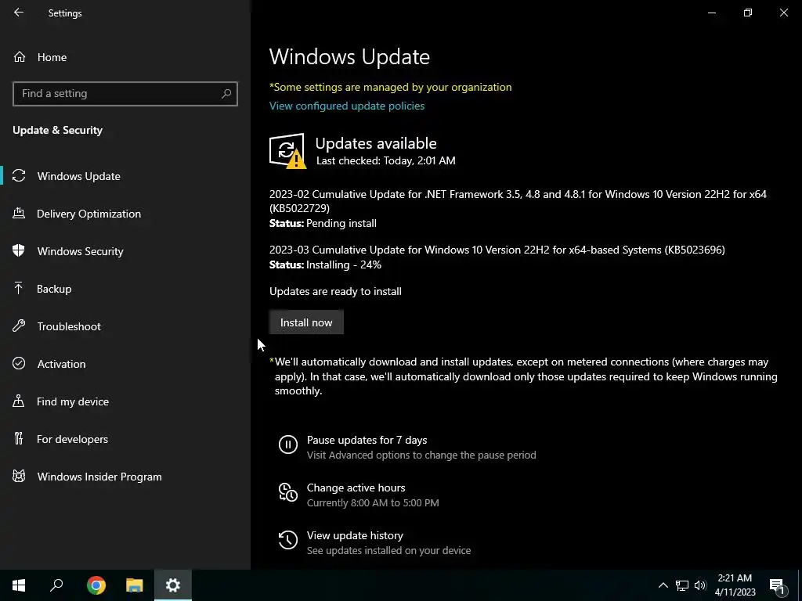Click 'Currently 8:00 AM to 5:00 PM' text
The width and height of the screenshot is (802, 601).
click(373, 503)
